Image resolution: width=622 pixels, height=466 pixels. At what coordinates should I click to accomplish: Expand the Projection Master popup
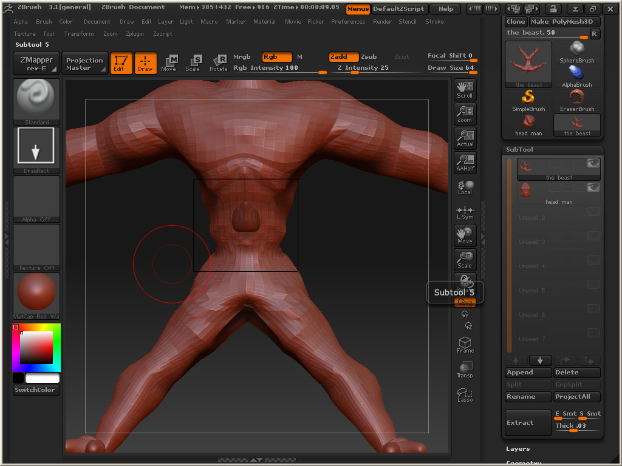pos(84,63)
